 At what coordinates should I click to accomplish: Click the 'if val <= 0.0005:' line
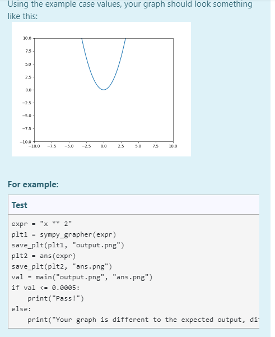[45, 288]
